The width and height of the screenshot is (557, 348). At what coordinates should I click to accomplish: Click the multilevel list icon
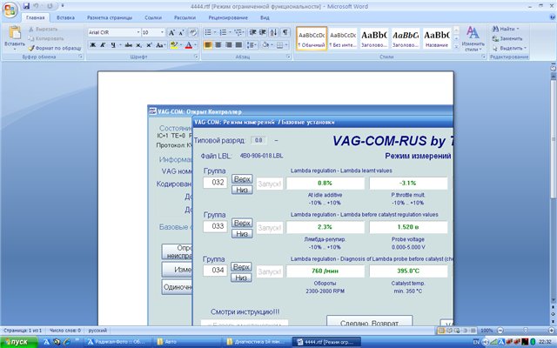click(x=238, y=33)
